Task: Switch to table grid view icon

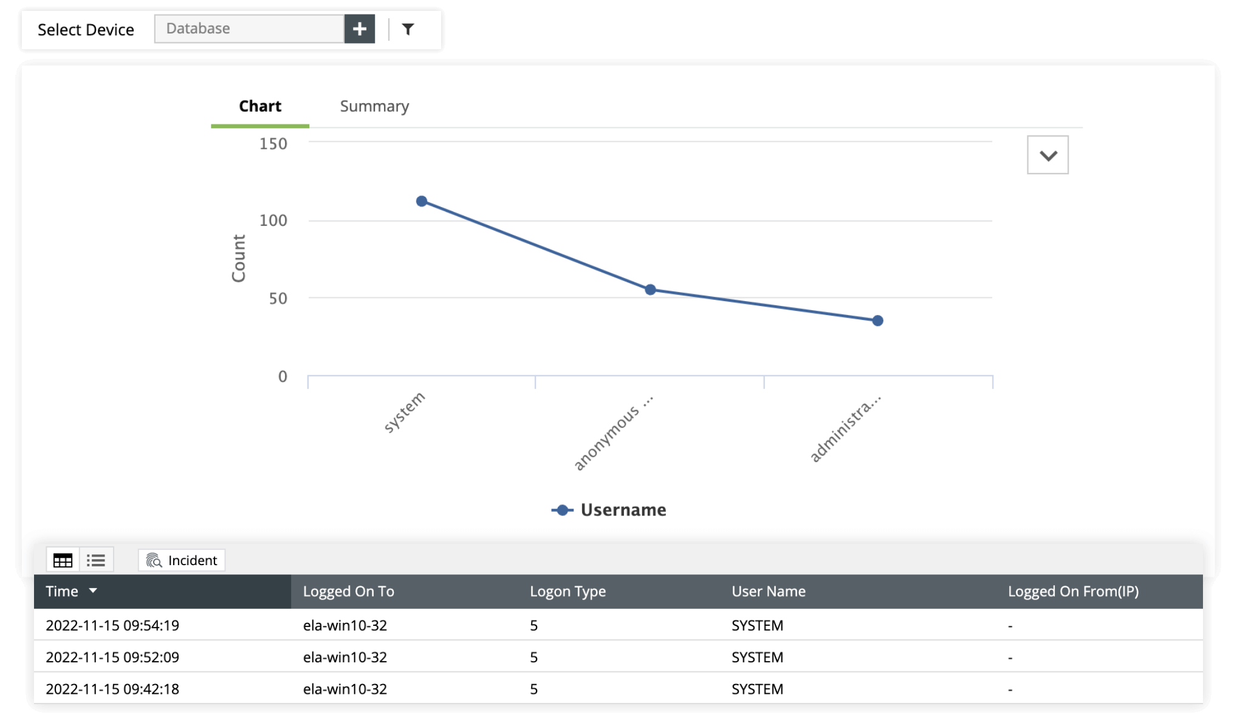Action: (x=63, y=560)
